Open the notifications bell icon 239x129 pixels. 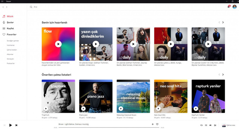click(x=229, y=7)
